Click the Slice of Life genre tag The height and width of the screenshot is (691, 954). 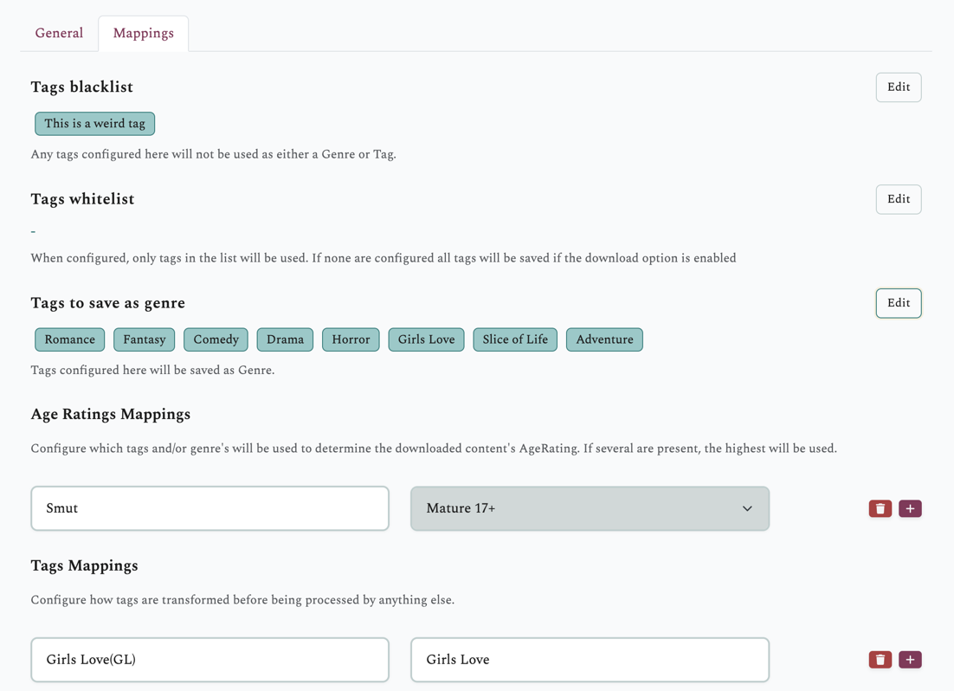[514, 339]
